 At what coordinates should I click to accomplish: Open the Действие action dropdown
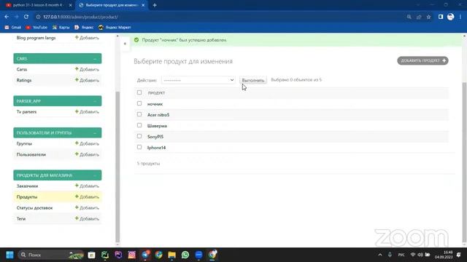(x=198, y=80)
